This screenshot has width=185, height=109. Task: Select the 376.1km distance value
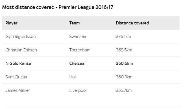(123, 37)
